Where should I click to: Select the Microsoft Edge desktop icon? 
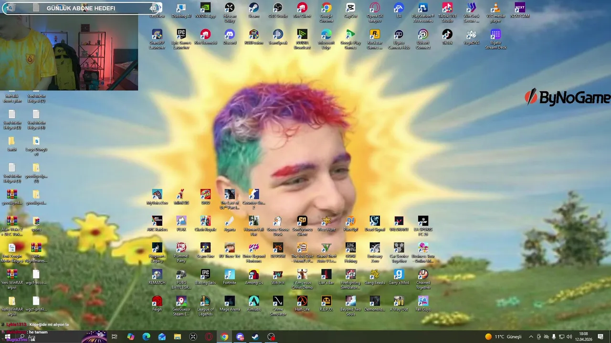[327, 40]
